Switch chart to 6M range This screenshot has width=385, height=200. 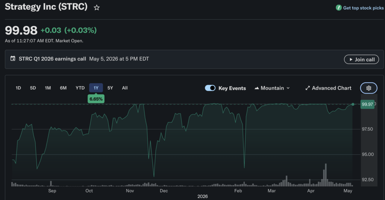point(63,88)
